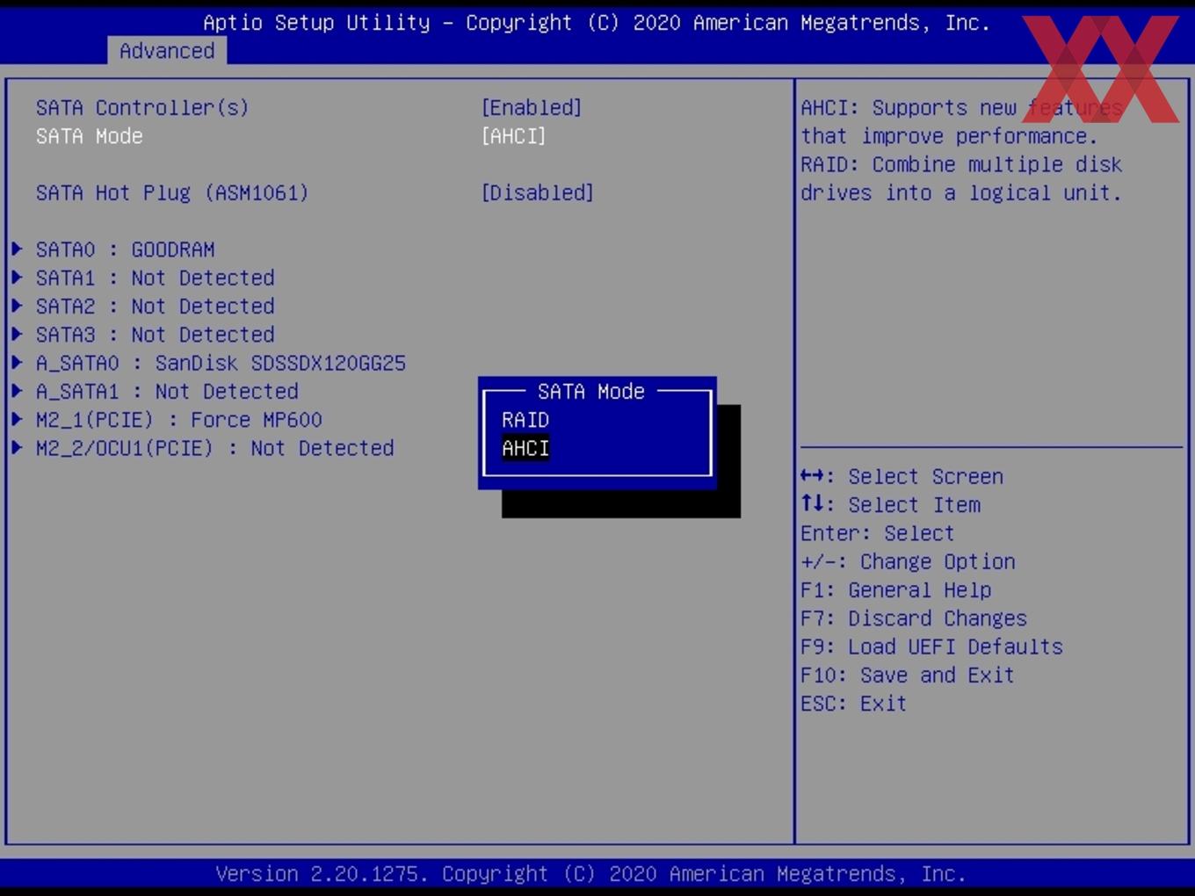Expand the M2_1(PCIE) Force MP600 arrow
This screenshot has height=896, width=1195.
[x=17, y=420]
